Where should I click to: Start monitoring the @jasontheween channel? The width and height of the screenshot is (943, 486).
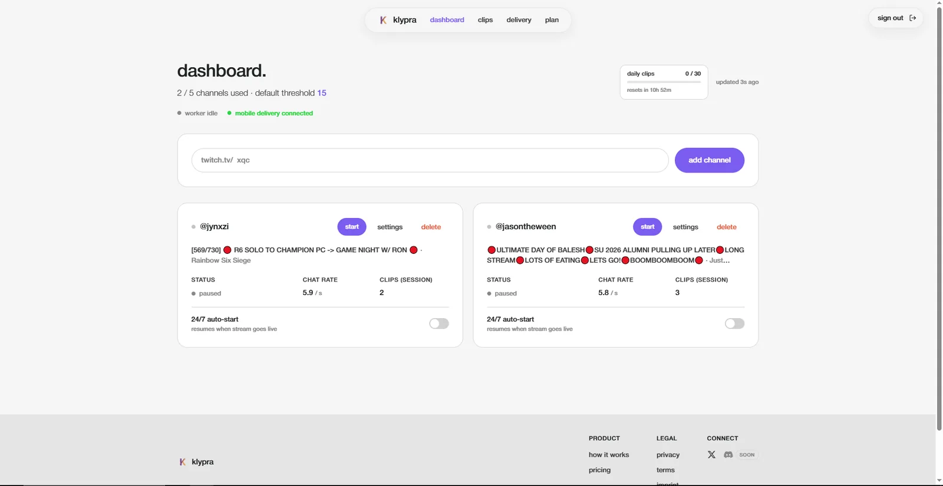point(648,227)
